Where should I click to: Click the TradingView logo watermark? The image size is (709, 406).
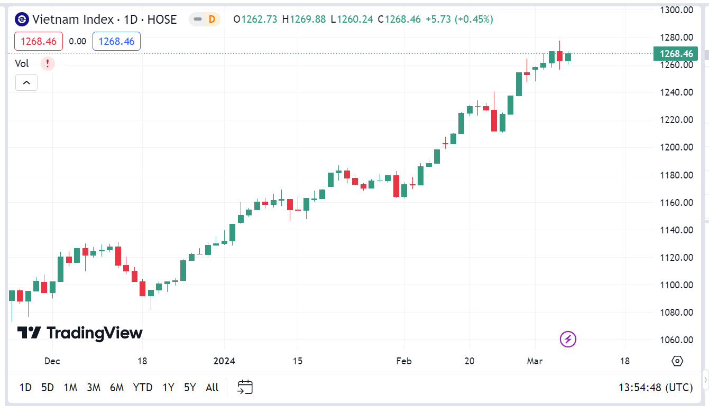coord(80,333)
